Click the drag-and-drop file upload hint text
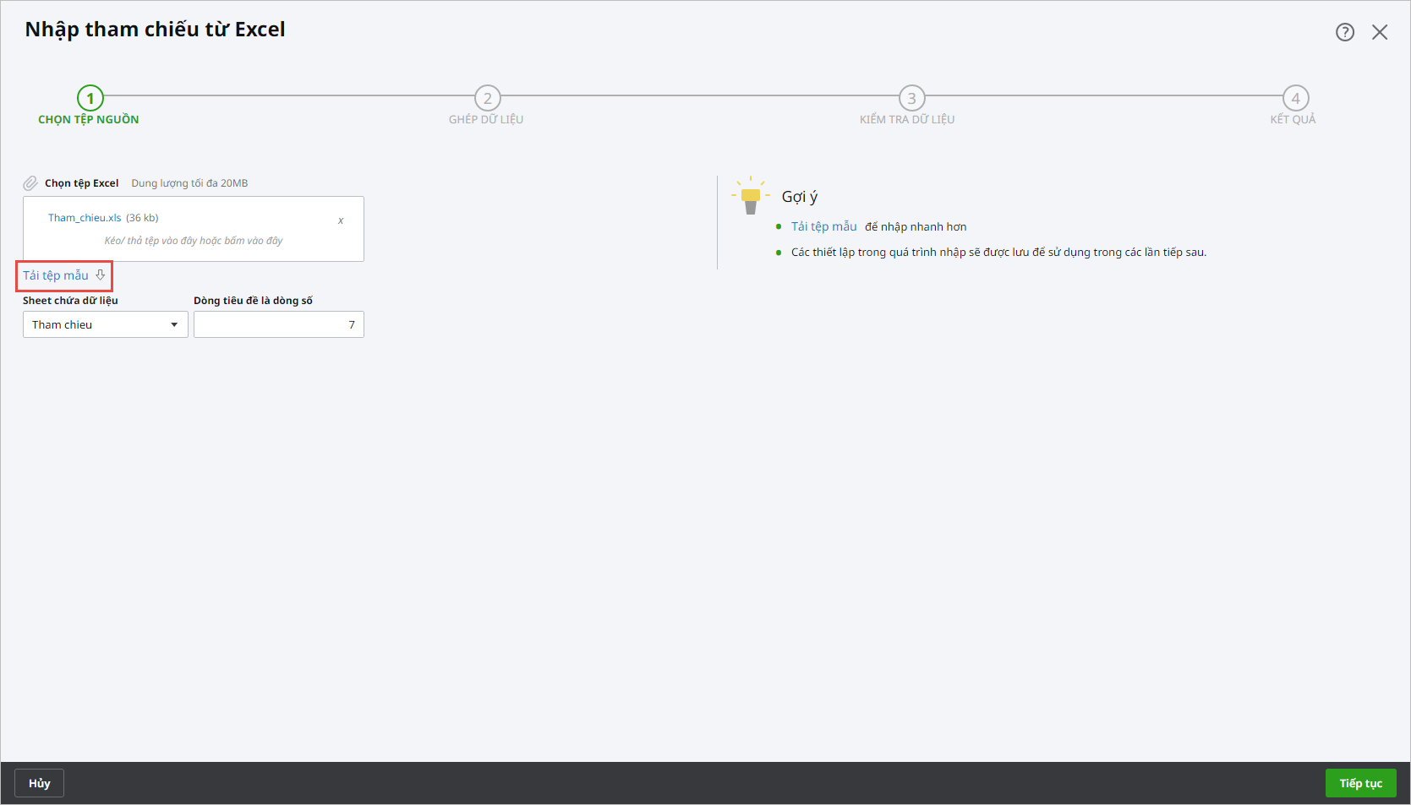Image resolution: width=1411 pixels, height=805 pixels. [x=193, y=241]
